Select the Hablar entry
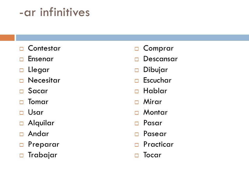This screenshot has width=249, height=186. click(155, 91)
